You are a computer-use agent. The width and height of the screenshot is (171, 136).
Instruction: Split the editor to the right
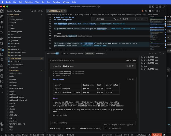coord(160,11)
